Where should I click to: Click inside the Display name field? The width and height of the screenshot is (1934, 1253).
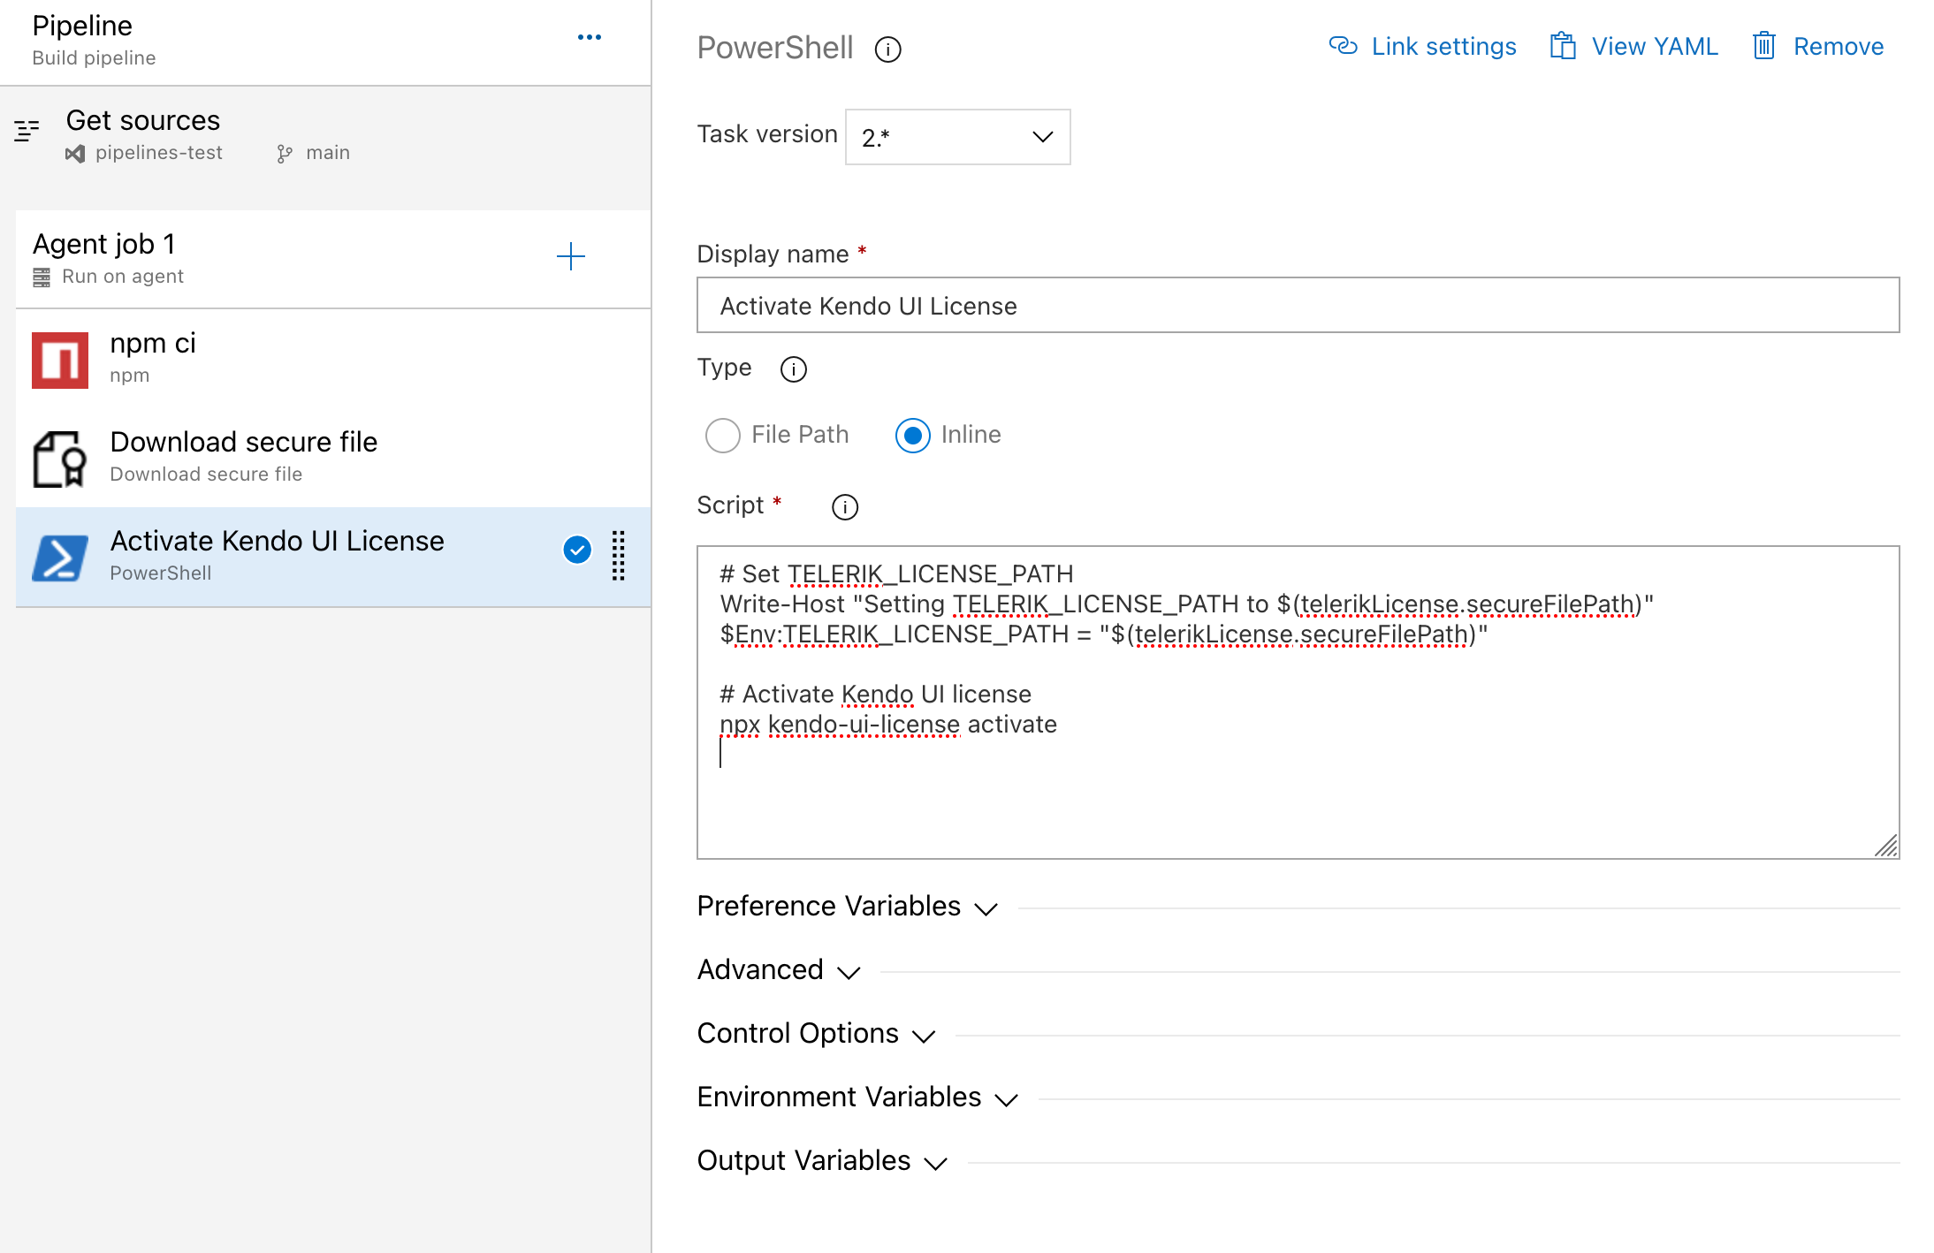tap(1298, 306)
